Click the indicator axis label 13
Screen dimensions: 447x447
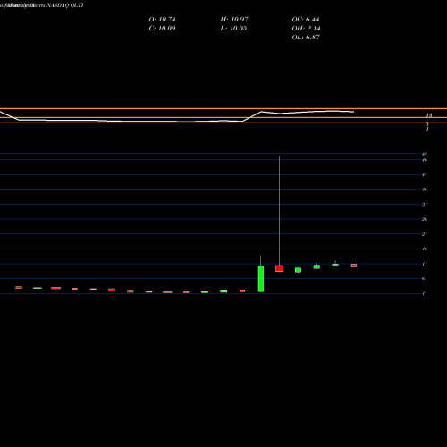(429, 115)
